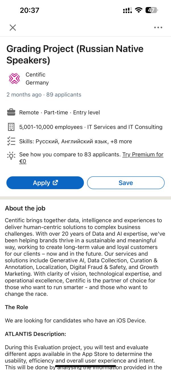This screenshot has width=171, height=370.
Task: Close the job posting with X icon
Action: (x=13, y=27)
